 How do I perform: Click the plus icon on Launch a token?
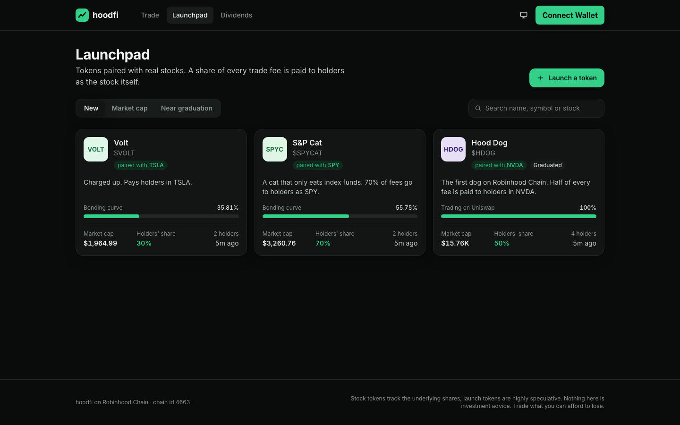click(x=541, y=78)
